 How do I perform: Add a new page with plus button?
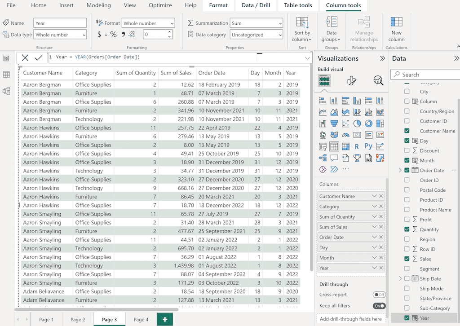pos(165,319)
